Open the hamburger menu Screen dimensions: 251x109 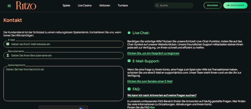click(x=9, y=6)
